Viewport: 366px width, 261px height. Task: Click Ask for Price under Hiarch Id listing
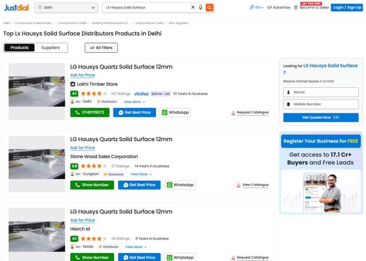(x=82, y=220)
